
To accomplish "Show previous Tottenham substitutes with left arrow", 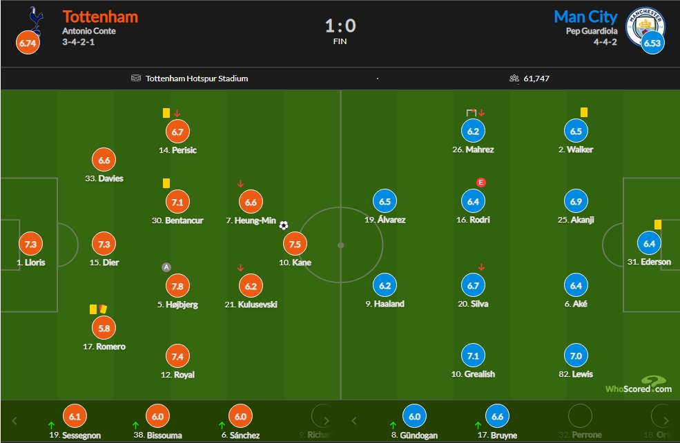I will click(14, 420).
